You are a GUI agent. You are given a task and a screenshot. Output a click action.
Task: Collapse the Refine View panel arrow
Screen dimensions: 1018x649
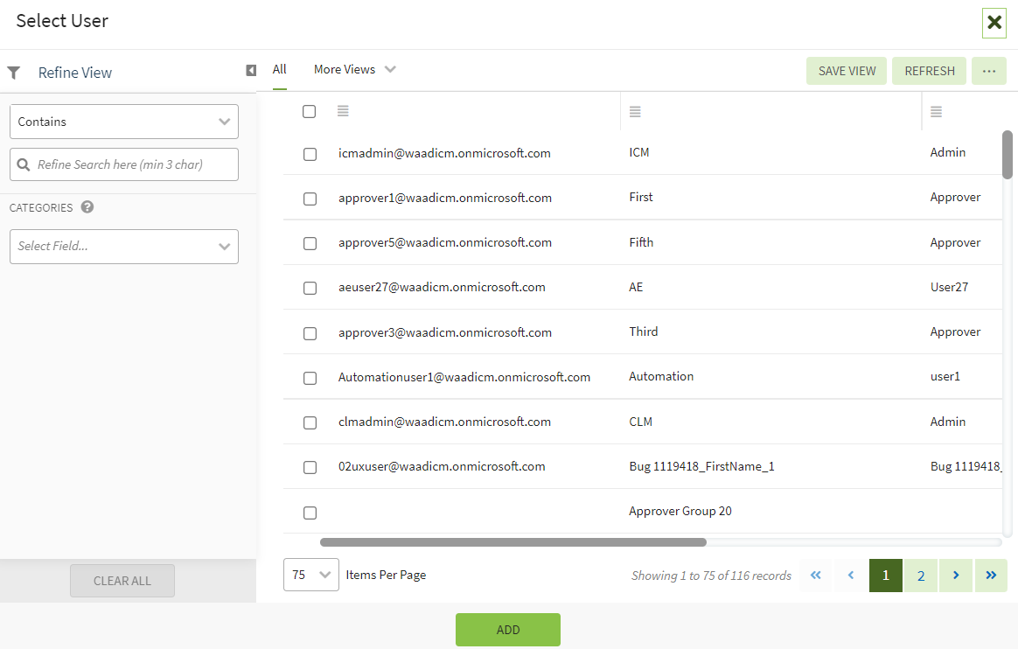(x=251, y=70)
